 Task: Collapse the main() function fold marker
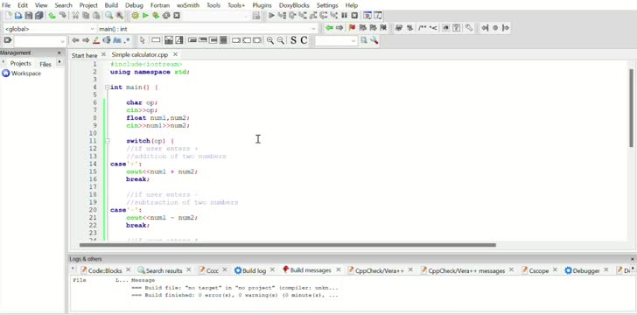pyautogui.click(x=107, y=87)
